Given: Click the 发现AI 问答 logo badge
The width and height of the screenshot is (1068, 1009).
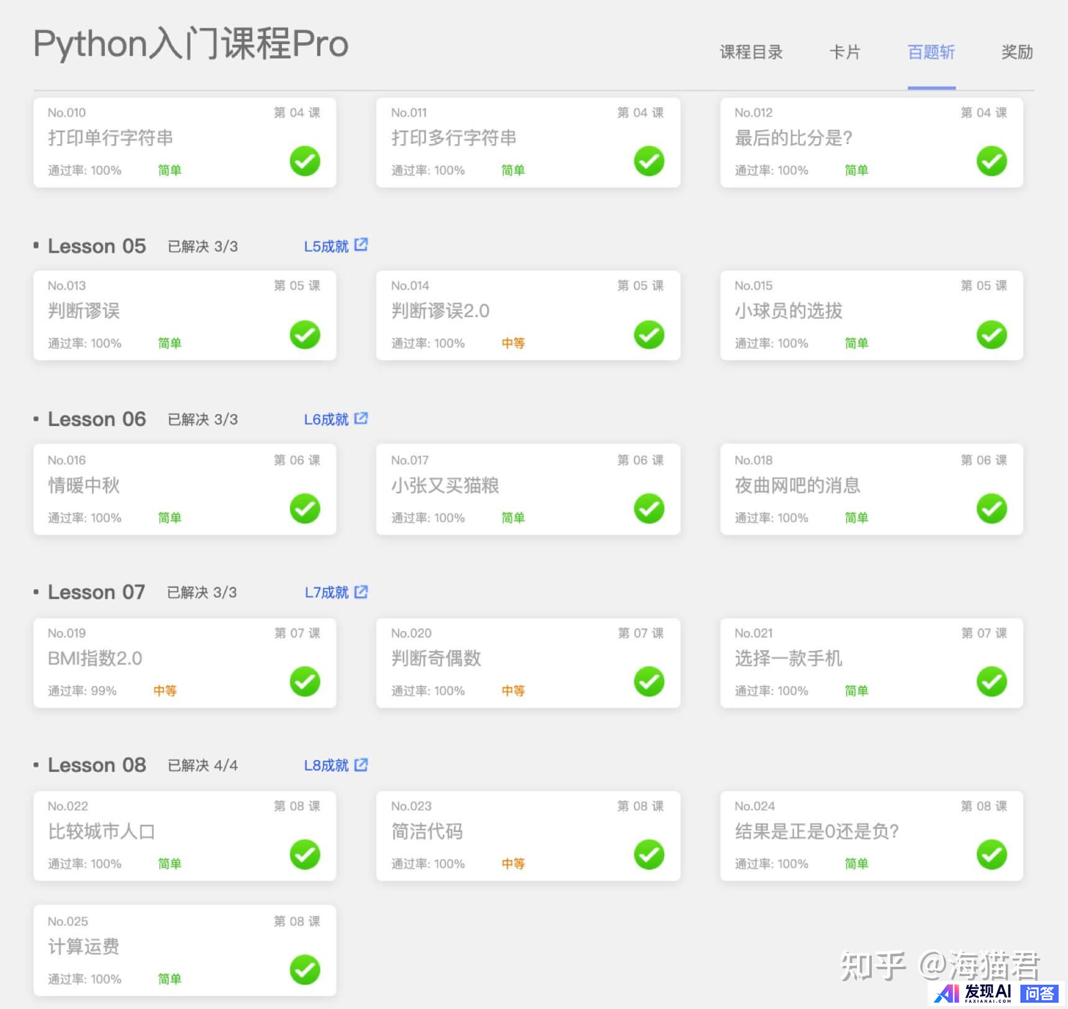Looking at the screenshot, I should [997, 993].
